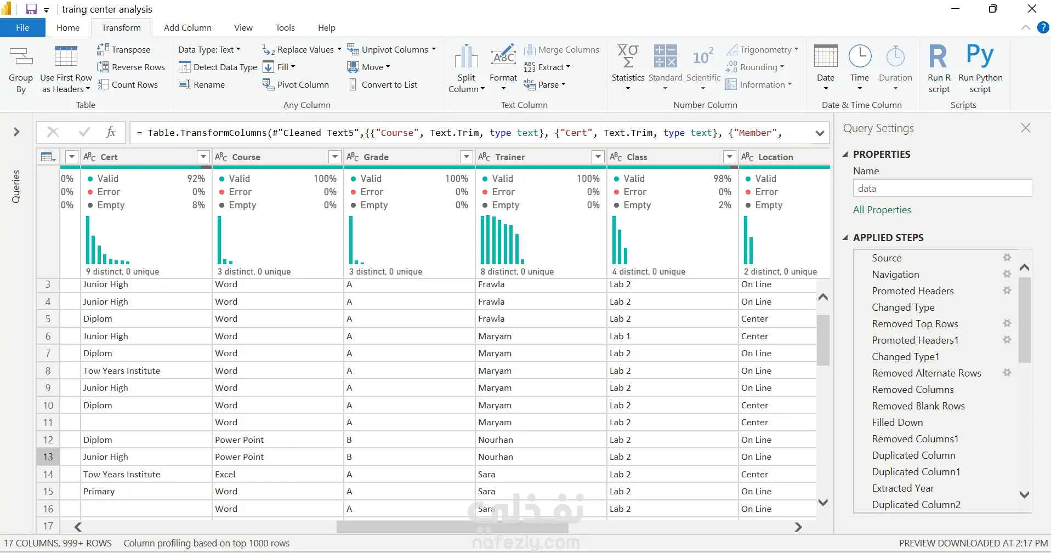The image size is (1051, 553).
Task: Click the Group By icon
Action: point(21,56)
